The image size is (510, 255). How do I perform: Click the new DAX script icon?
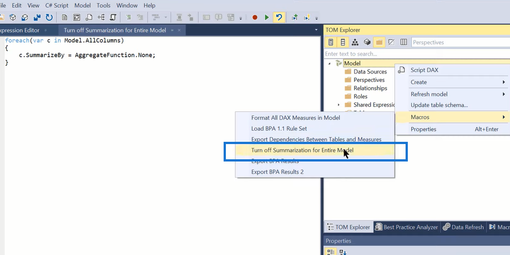(89, 17)
